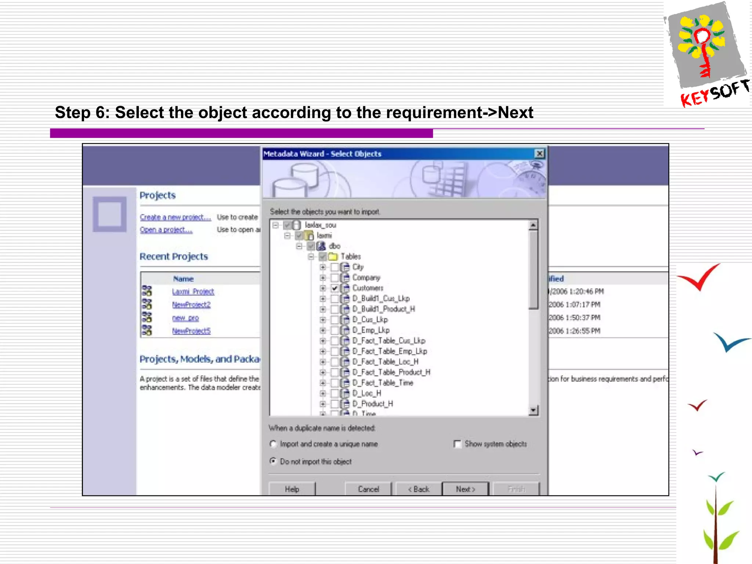
Task: Proceed with the Next button
Action: click(466, 489)
